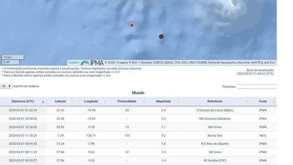Click latitude value 37.06
Viewport: 293px width, 165px height.
tap(60, 160)
